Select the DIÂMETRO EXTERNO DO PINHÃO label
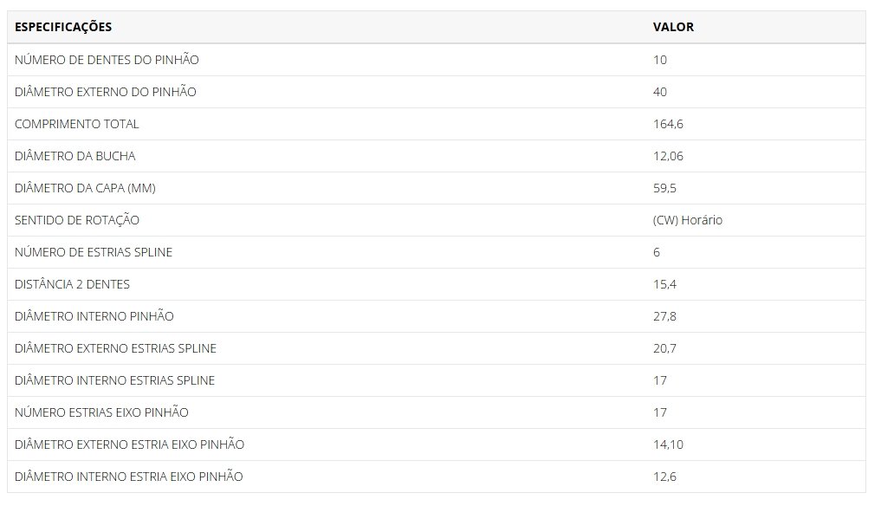Viewport: 881px width, 506px height. pos(105,92)
